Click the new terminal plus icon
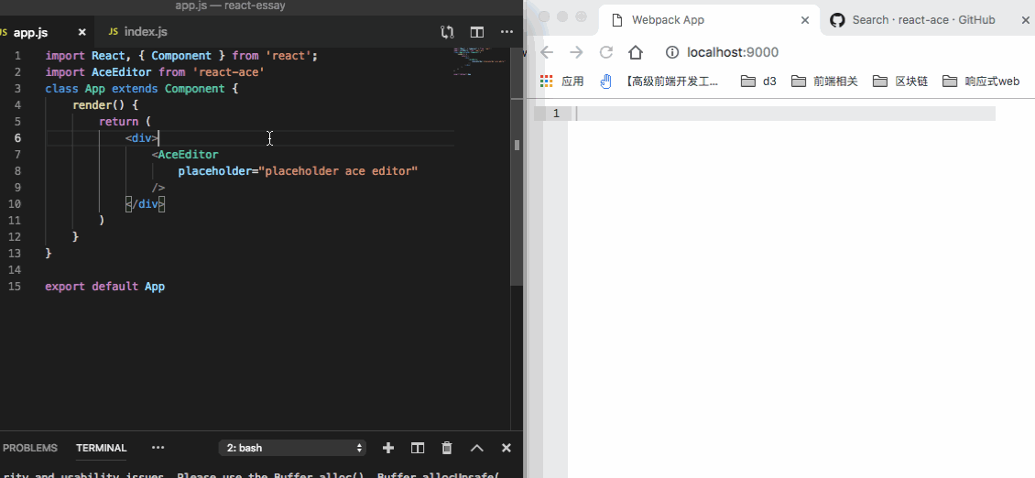 [388, 448]
